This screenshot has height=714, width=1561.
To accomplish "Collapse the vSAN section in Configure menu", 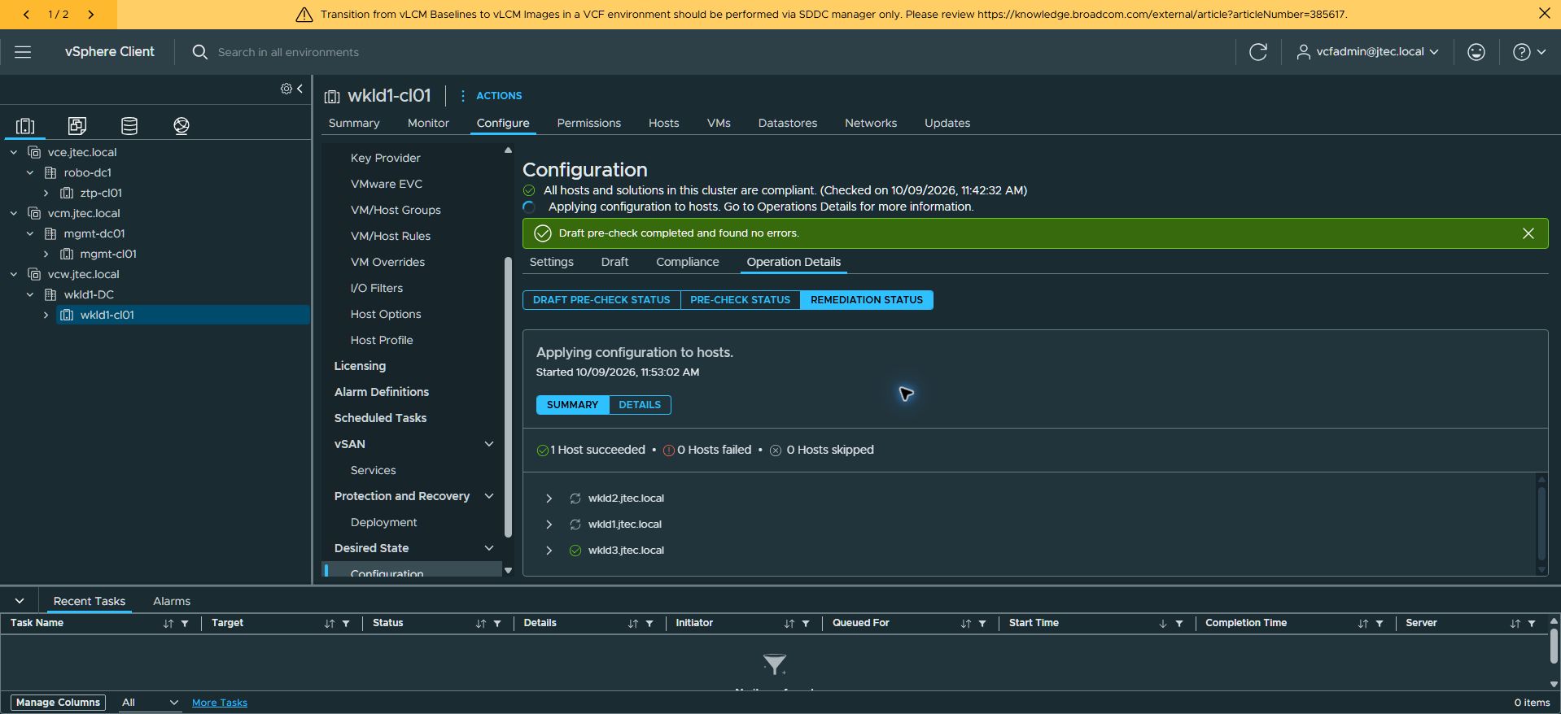I will [x=489, y=444].
